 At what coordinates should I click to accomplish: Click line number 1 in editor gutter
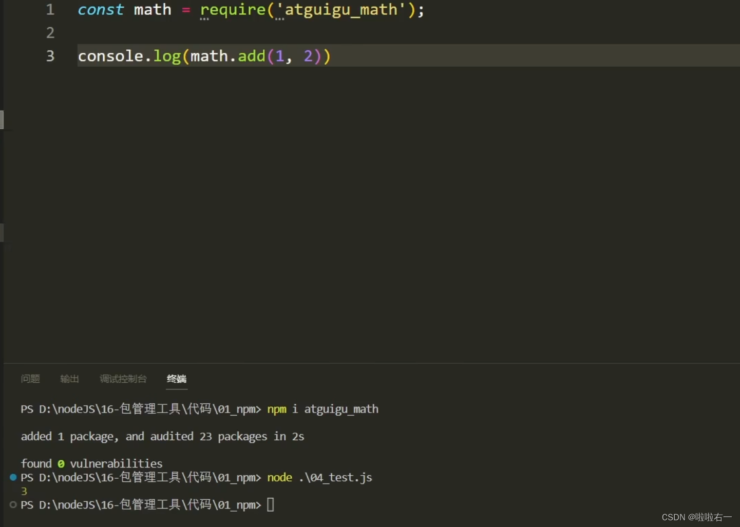coord(50,10)
